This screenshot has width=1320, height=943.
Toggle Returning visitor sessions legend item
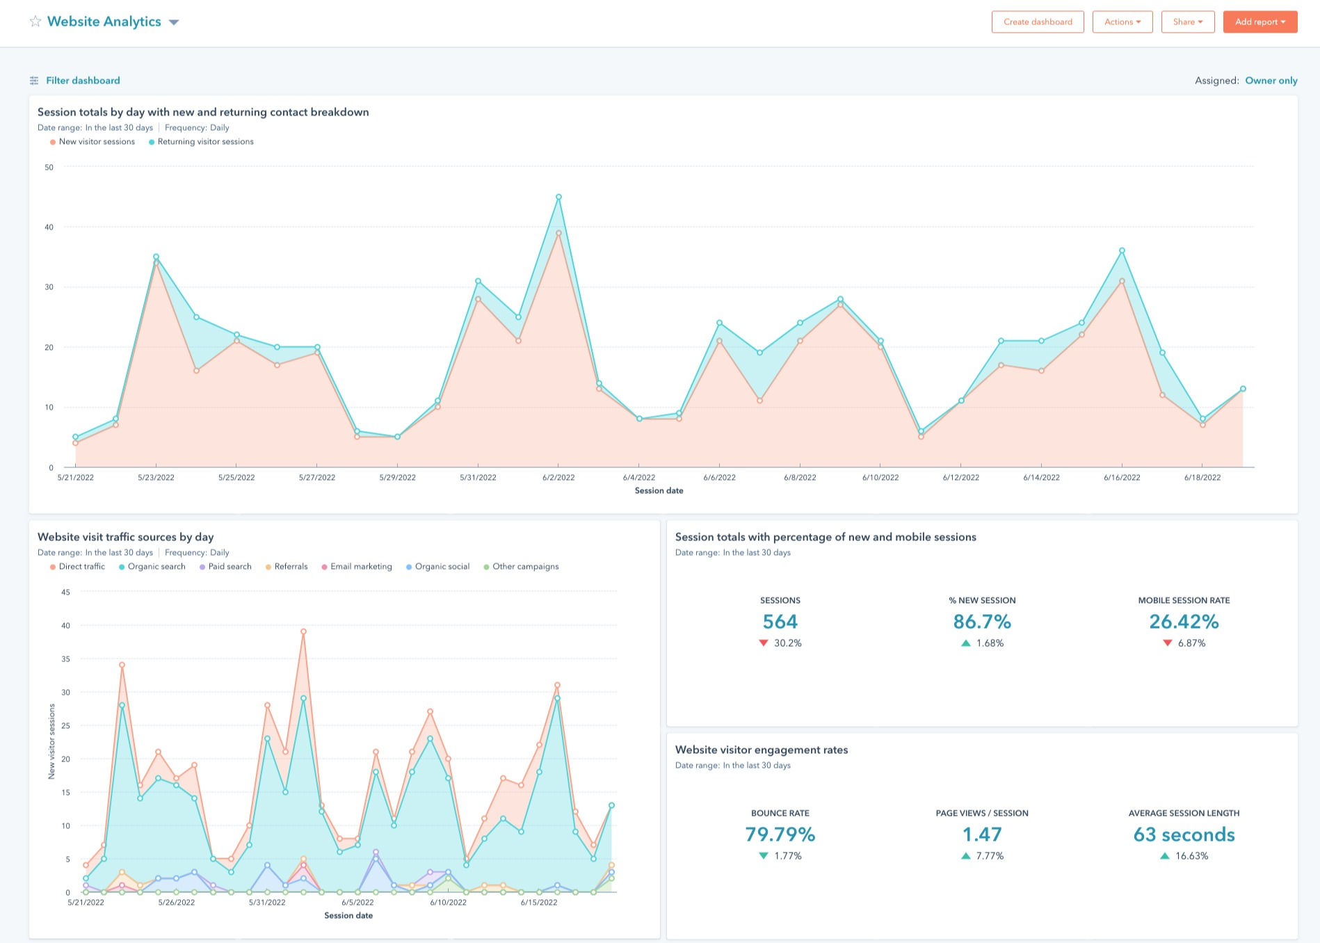tap(201, 142)
